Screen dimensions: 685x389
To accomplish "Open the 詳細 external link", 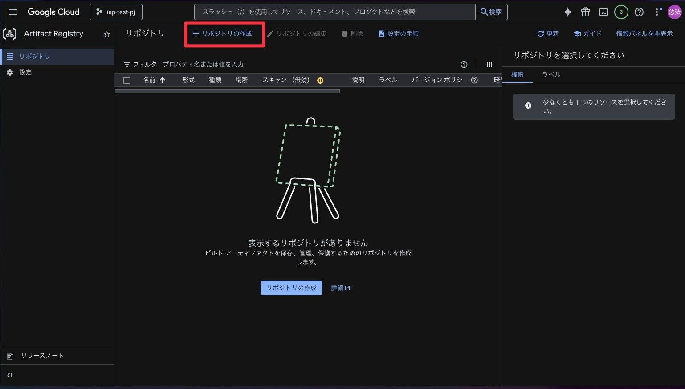I will point(340,288).
